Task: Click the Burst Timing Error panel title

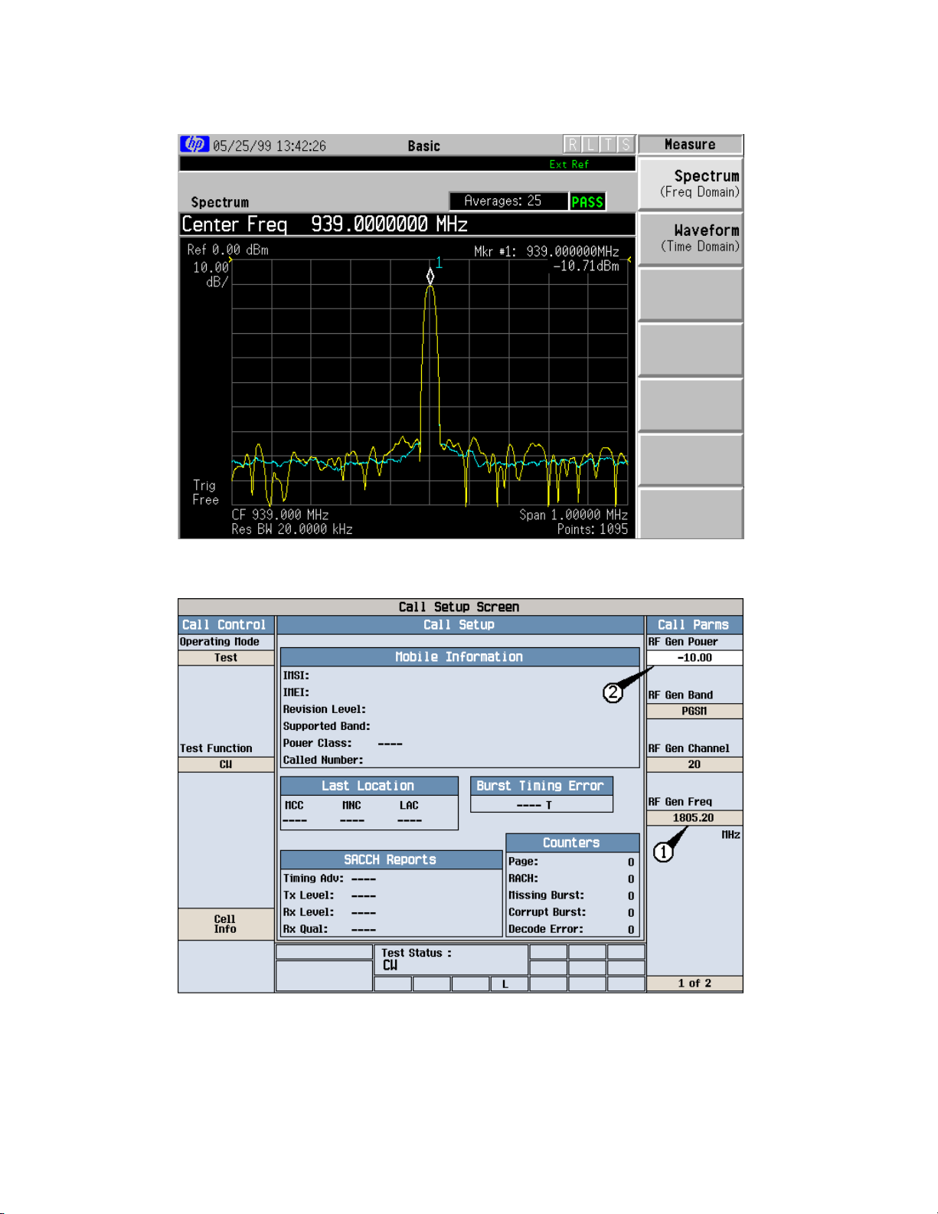Action: (541, 786)
